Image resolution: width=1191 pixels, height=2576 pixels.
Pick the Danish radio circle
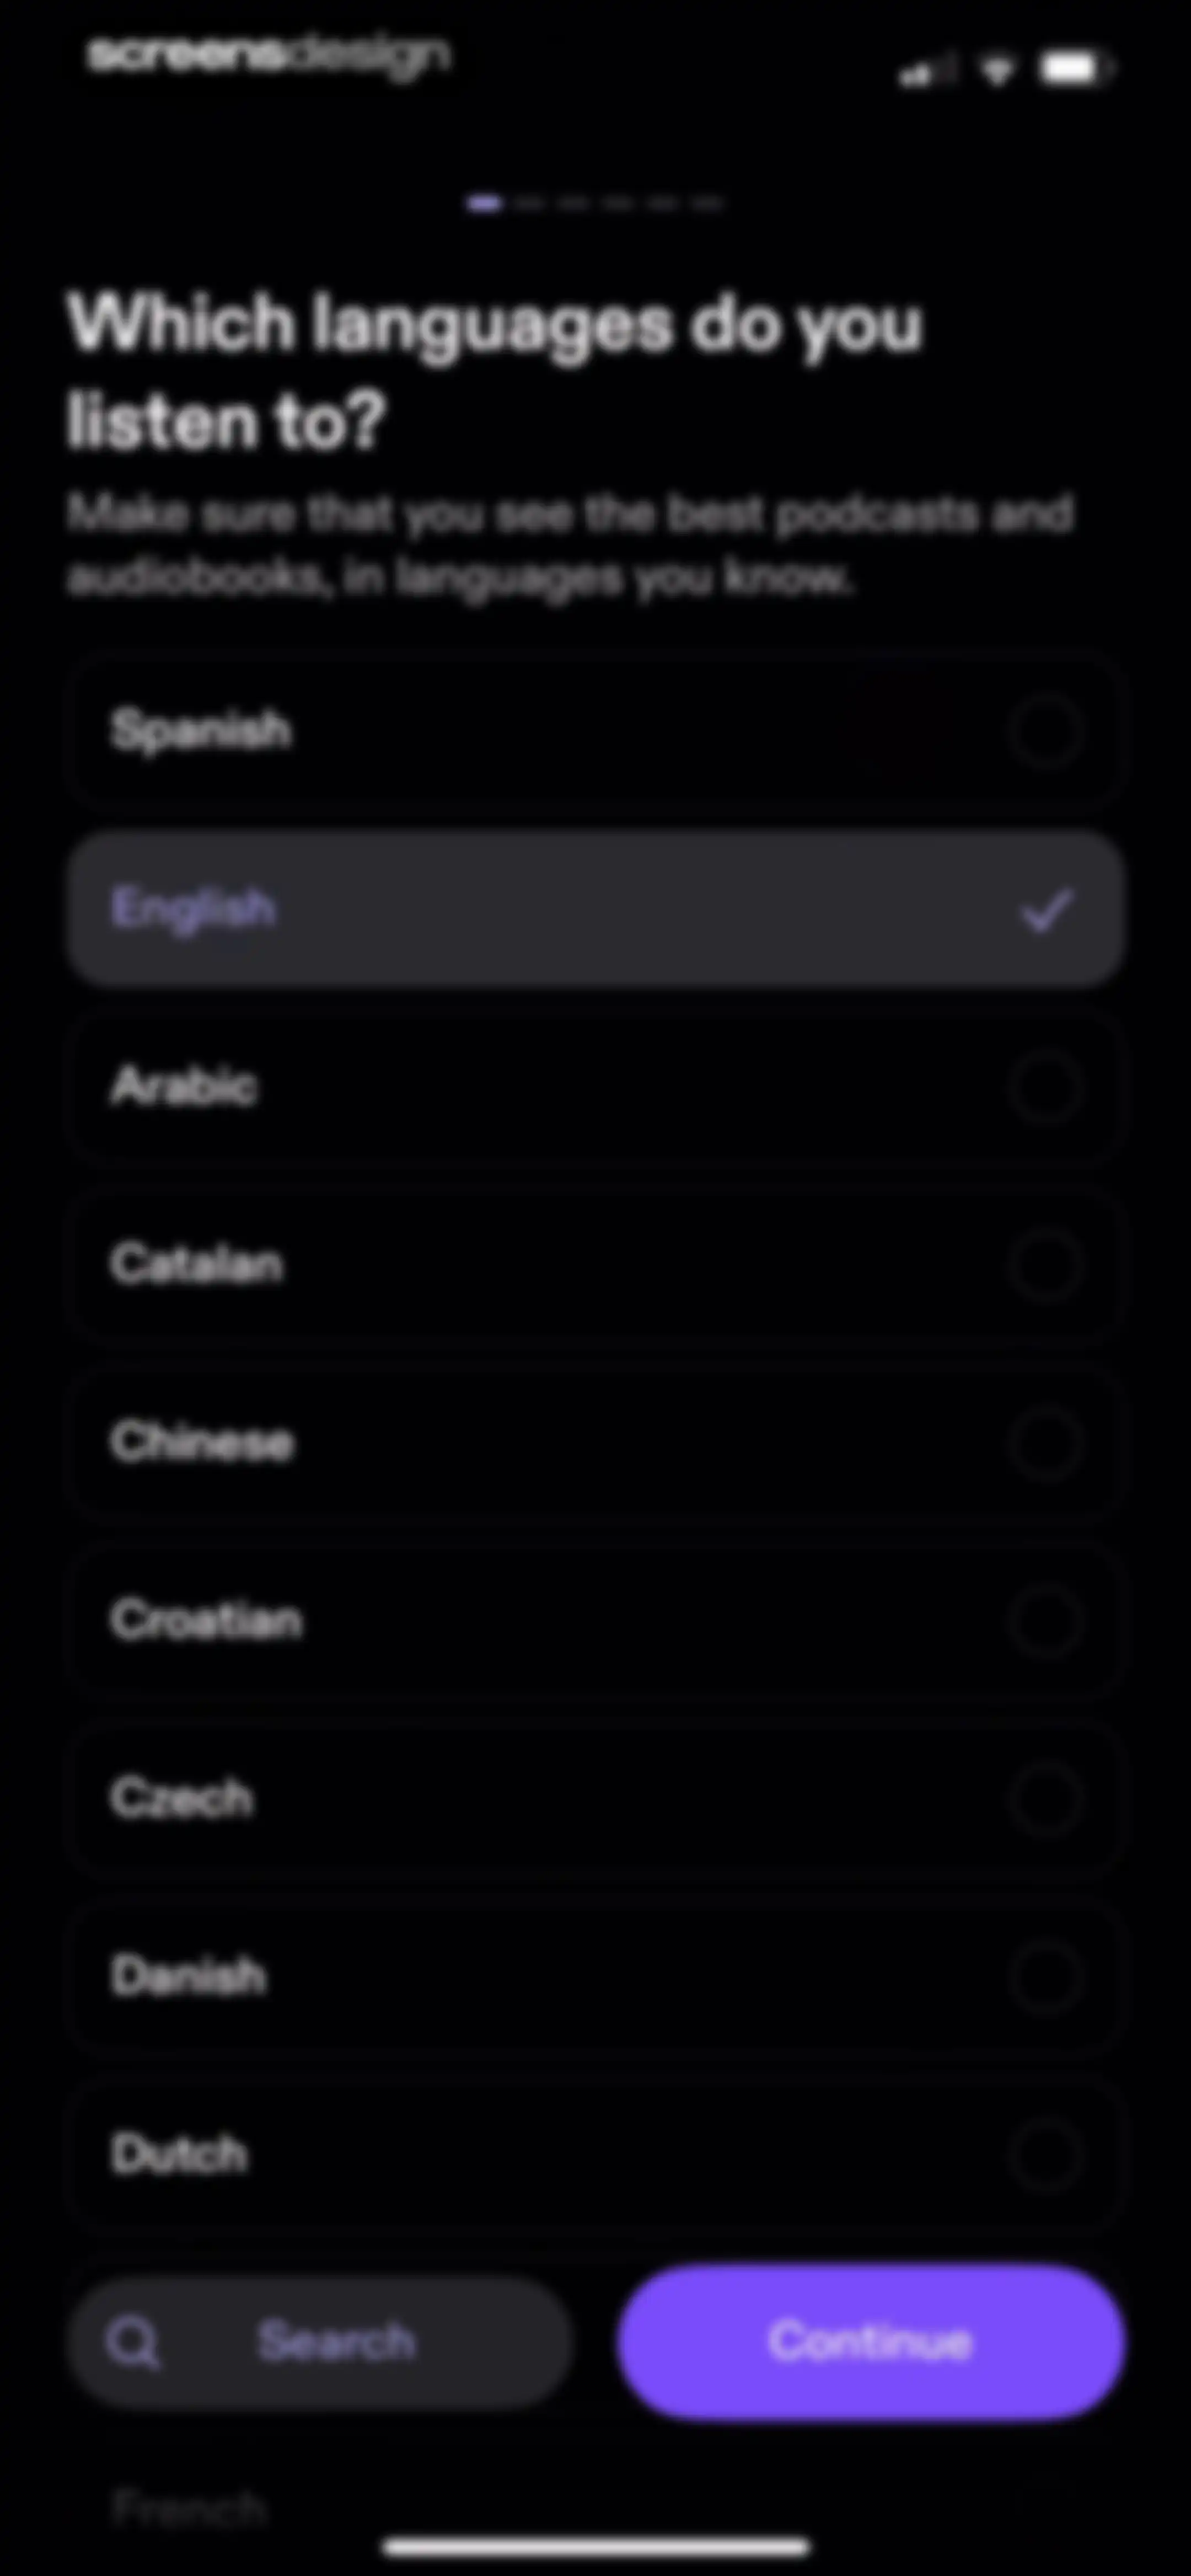point(1045,1977)
